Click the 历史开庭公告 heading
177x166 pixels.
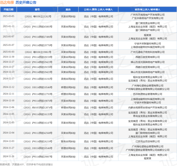tap(26, 2)
